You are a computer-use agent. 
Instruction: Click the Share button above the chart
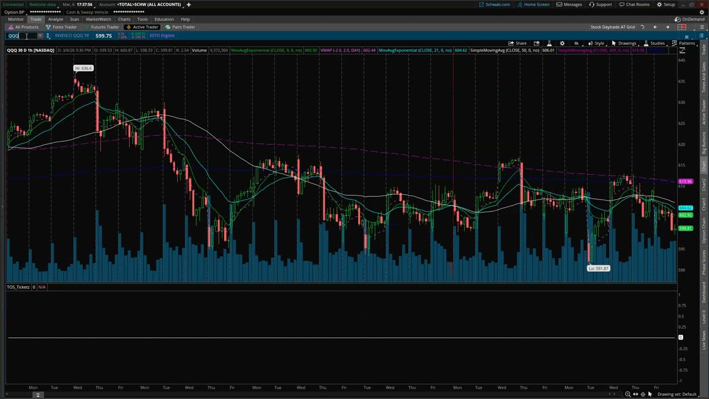[x=518, y=43]
